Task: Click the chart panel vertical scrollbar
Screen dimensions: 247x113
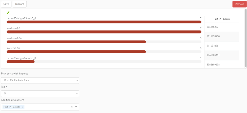Action: pos(245,38)
